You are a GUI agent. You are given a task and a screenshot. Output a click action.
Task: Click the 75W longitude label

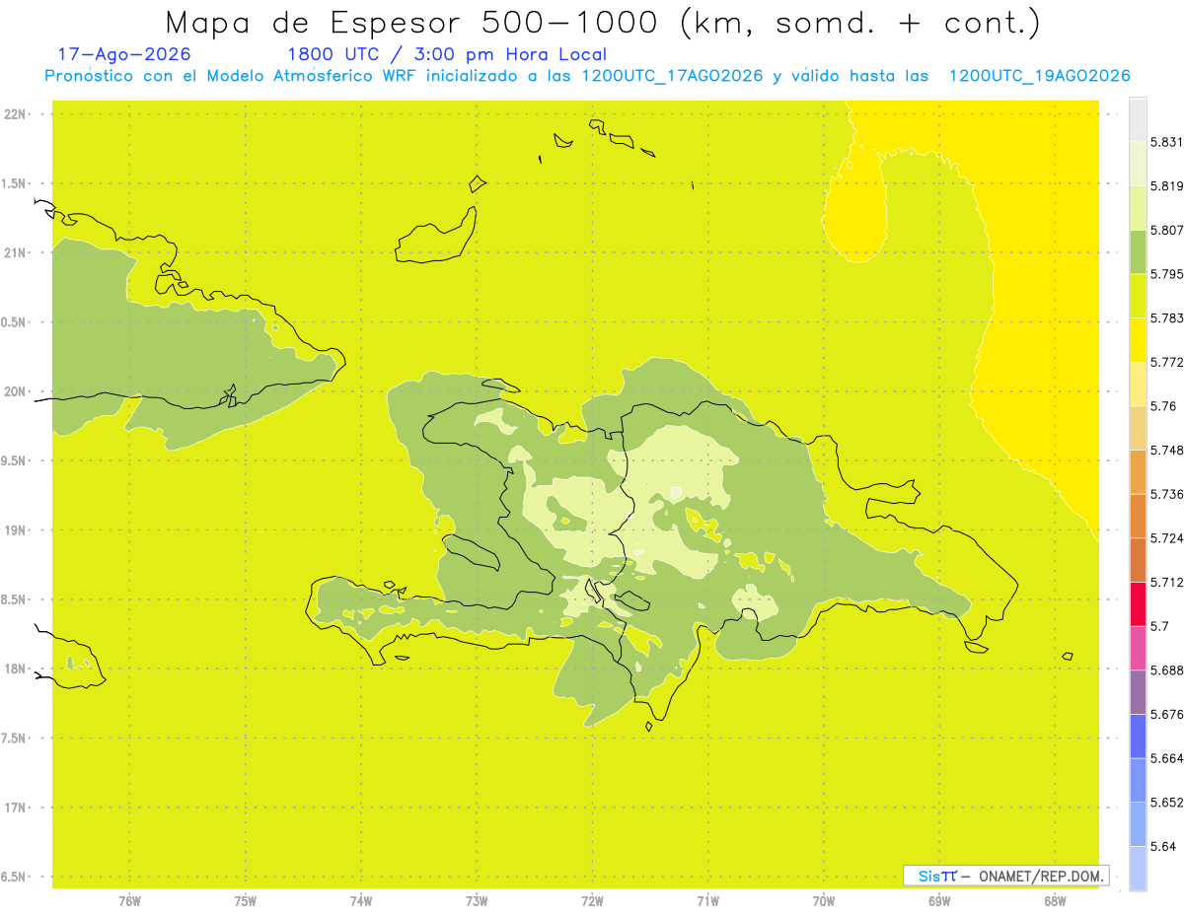click(245, 899)
